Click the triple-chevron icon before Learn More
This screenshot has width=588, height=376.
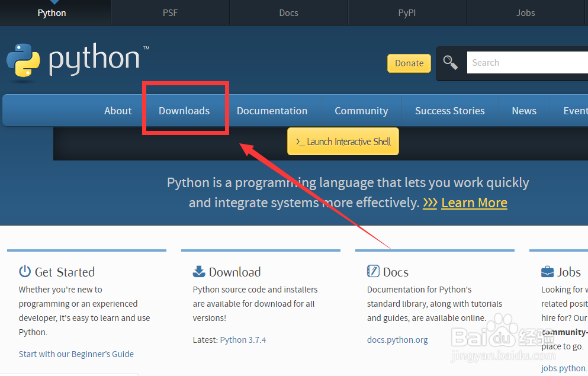point(430,203)
